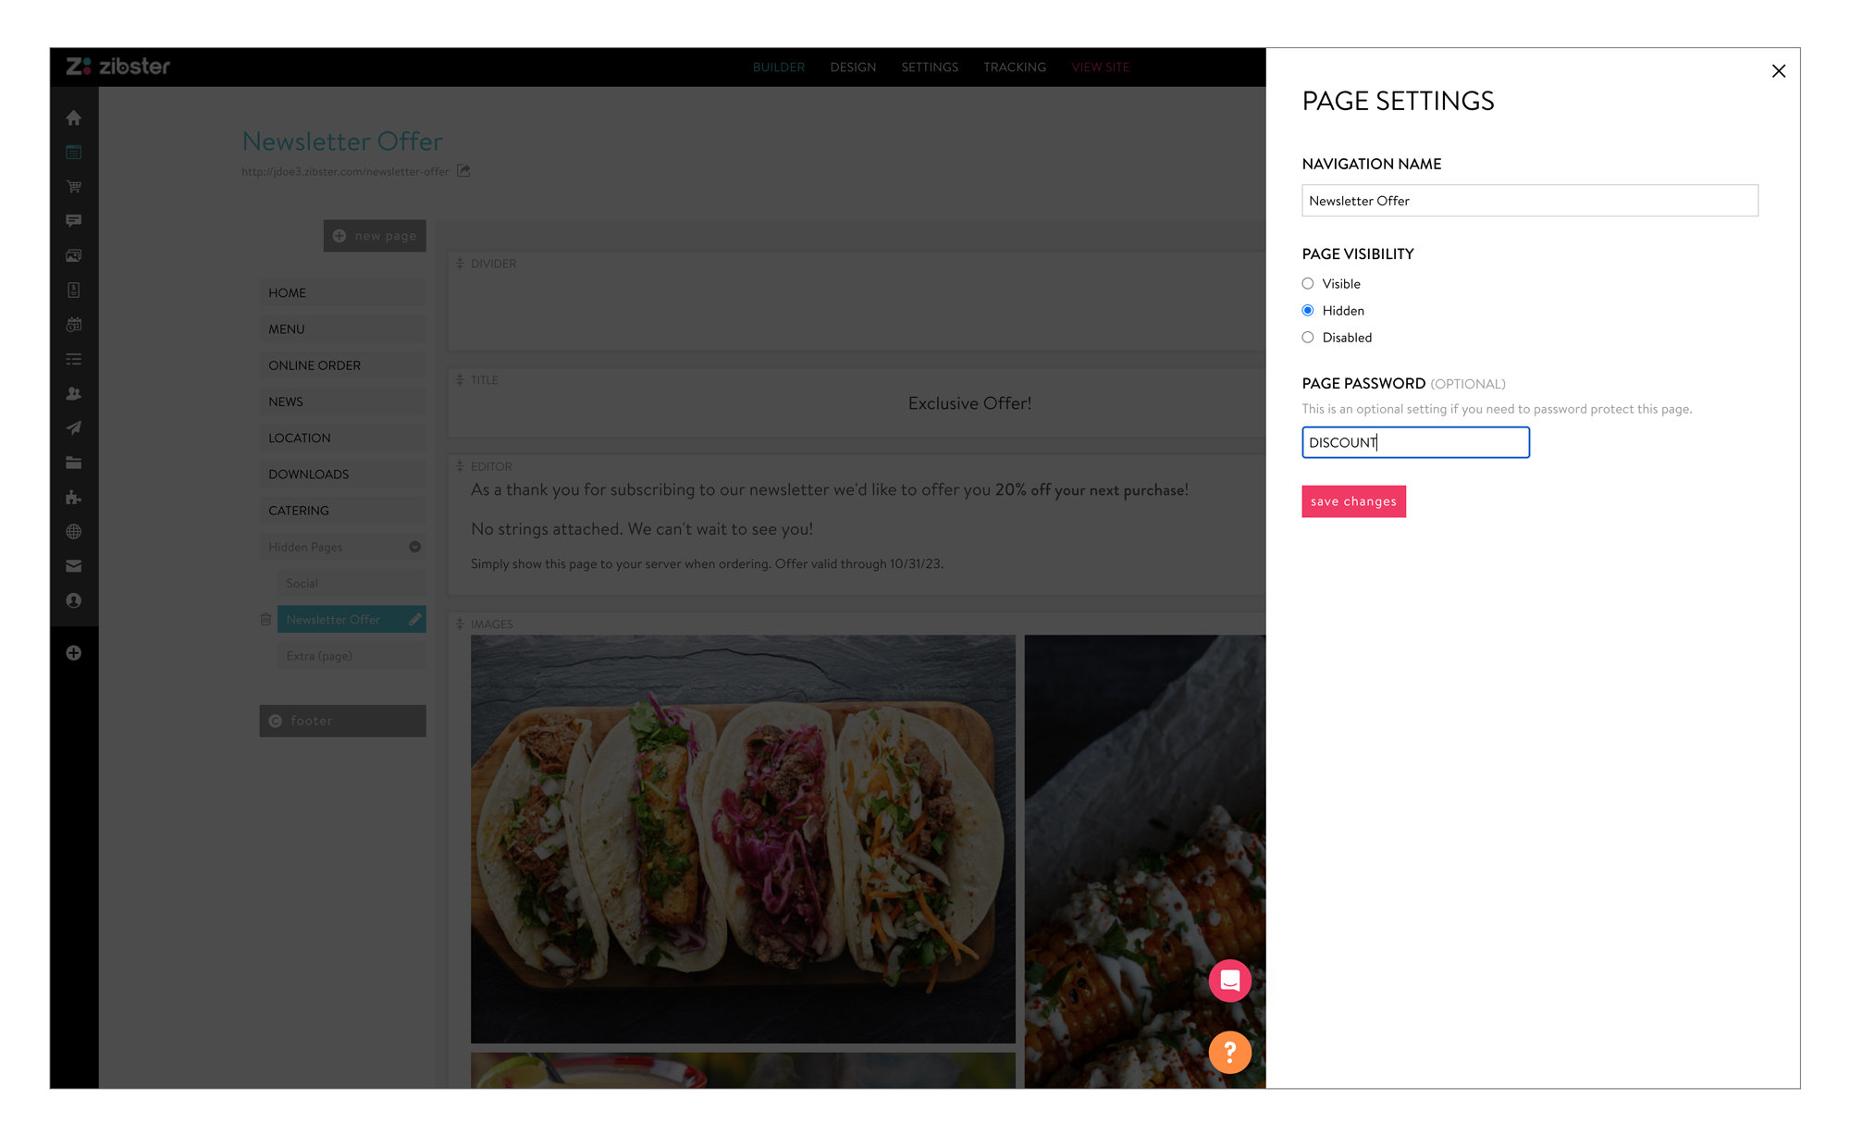Click the chat bubble icon in the sidebar
This screenshot has height=1136, width=1850.
coord(74,221)
